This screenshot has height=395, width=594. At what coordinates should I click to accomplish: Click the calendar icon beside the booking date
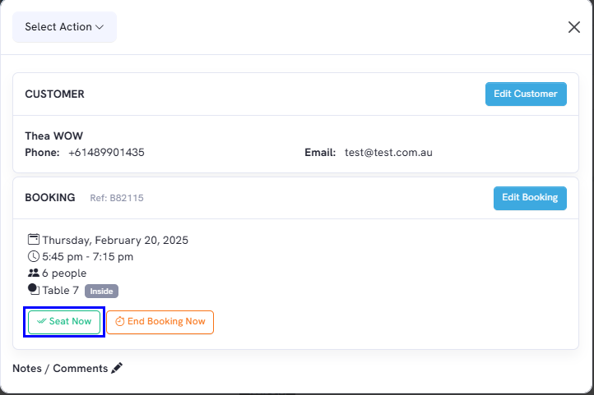click(x=34, y=241)
